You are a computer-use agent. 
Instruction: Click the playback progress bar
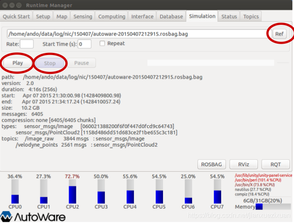pos(211,63)
